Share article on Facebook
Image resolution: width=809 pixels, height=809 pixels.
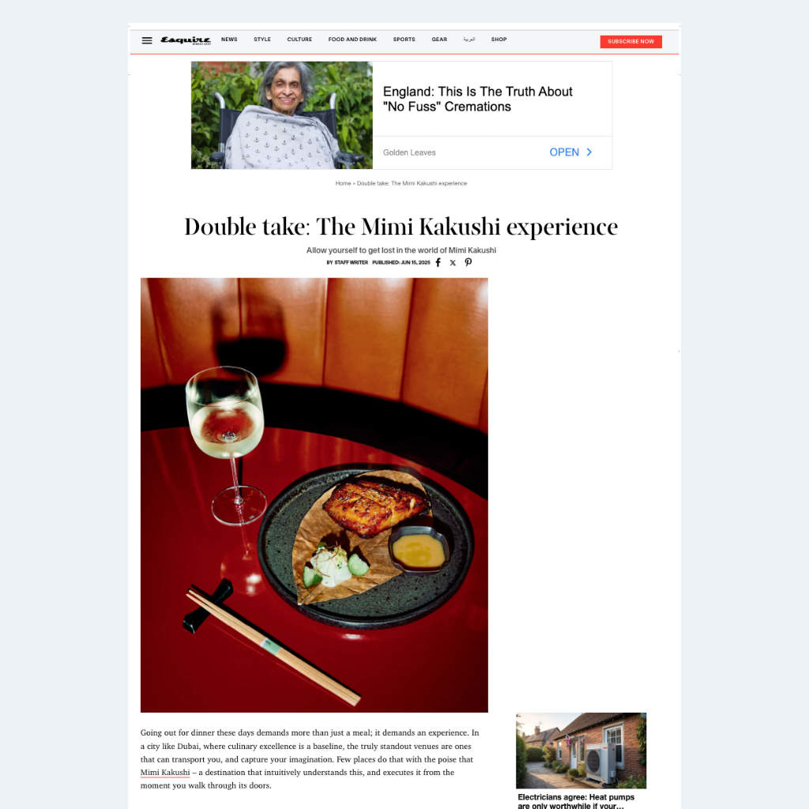click(x=438, y=262)
